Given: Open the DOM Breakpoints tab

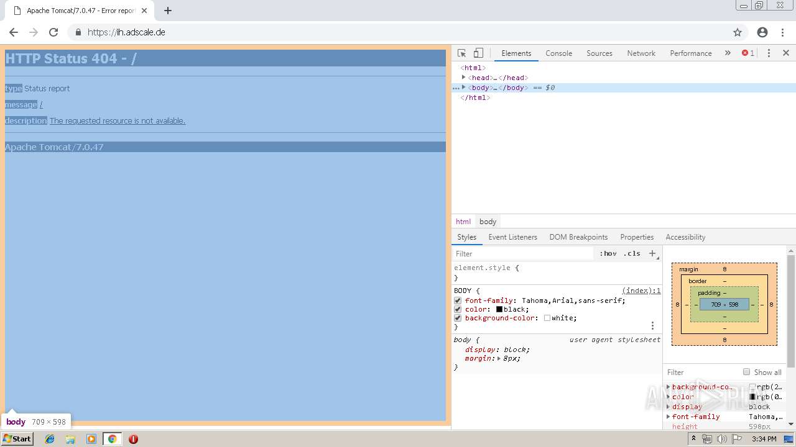Looking at the screenshot, I should pos(578,237).
